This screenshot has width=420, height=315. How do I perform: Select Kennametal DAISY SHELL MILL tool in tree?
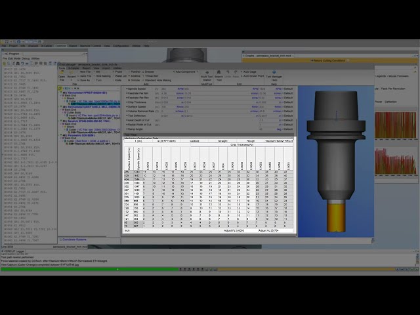pyautogui.click(x=92, y=107)
